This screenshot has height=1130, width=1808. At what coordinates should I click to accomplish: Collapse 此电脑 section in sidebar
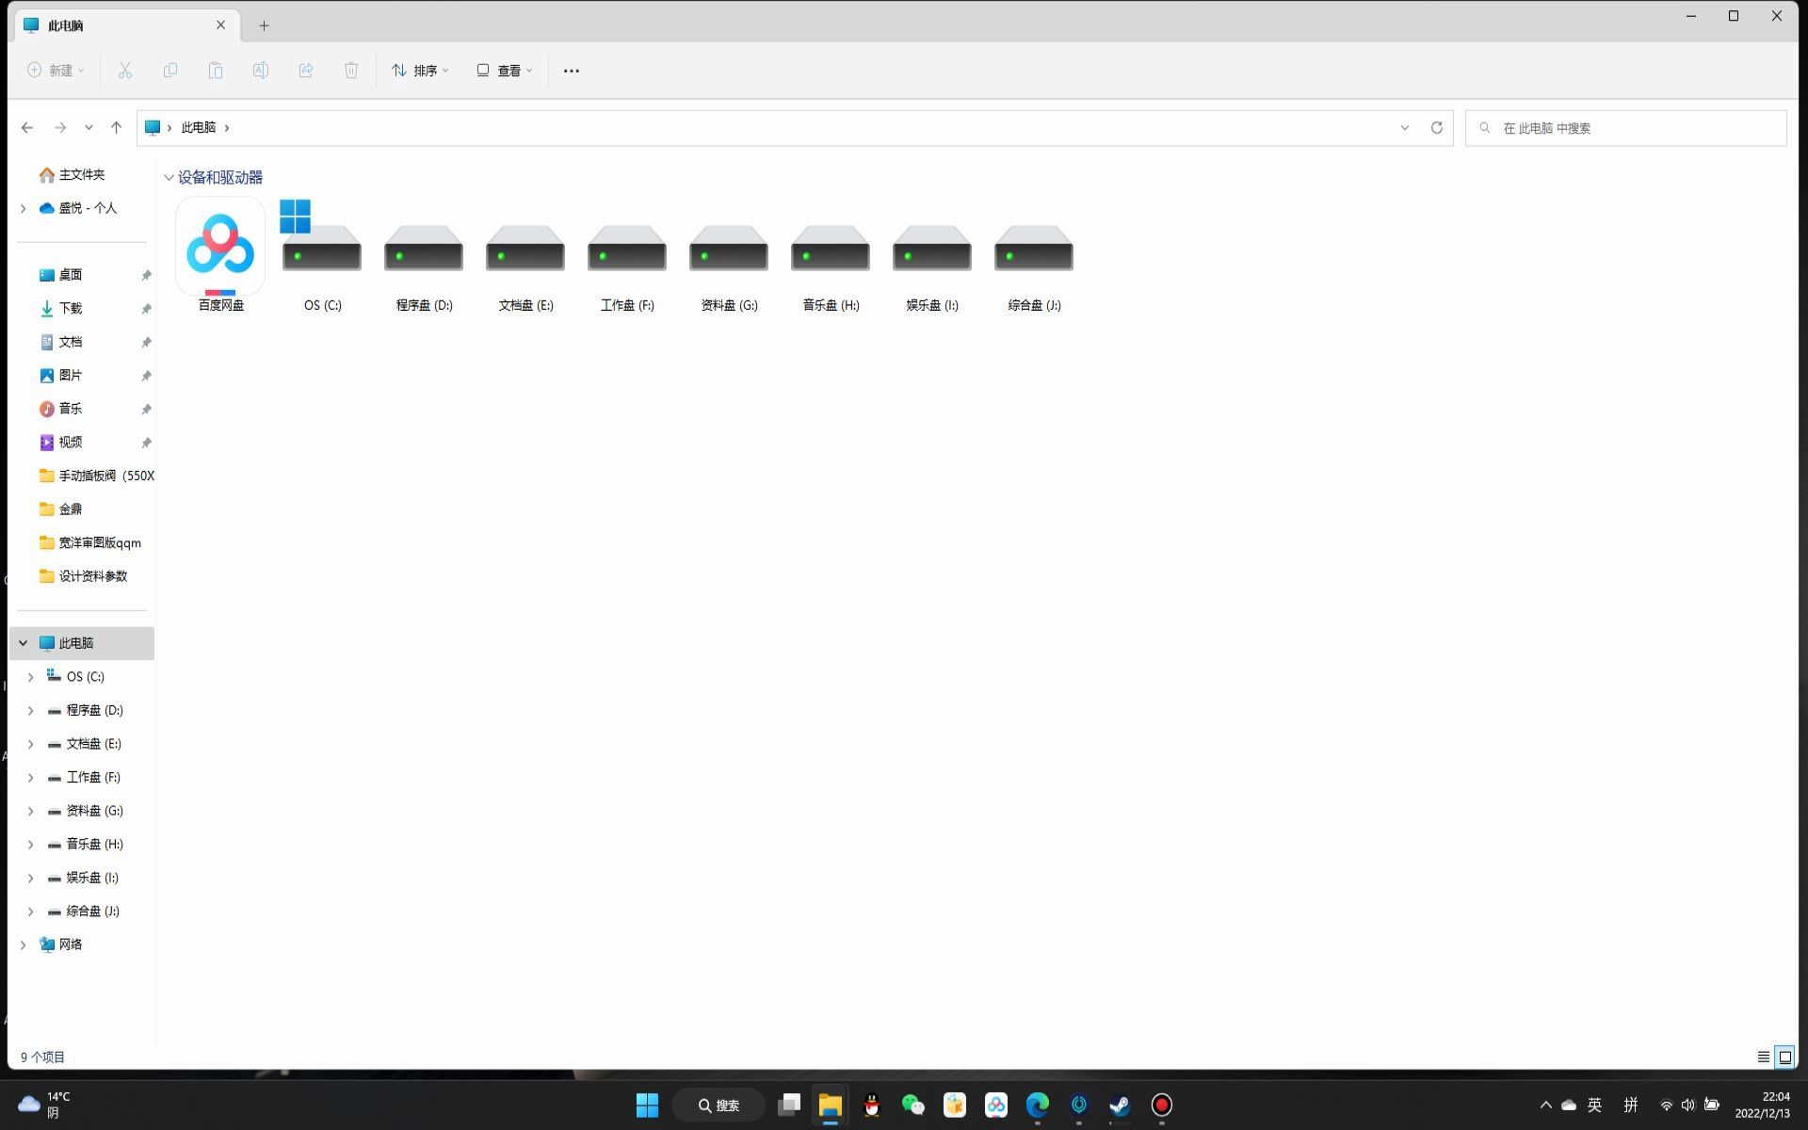pos(22,642)
